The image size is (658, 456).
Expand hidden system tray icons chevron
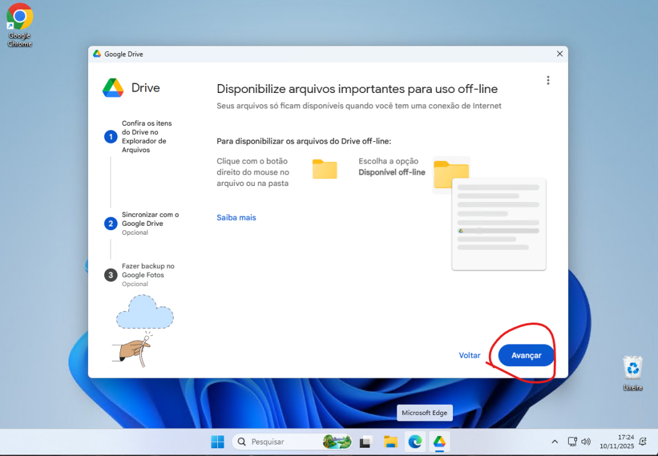coord(555,442)
